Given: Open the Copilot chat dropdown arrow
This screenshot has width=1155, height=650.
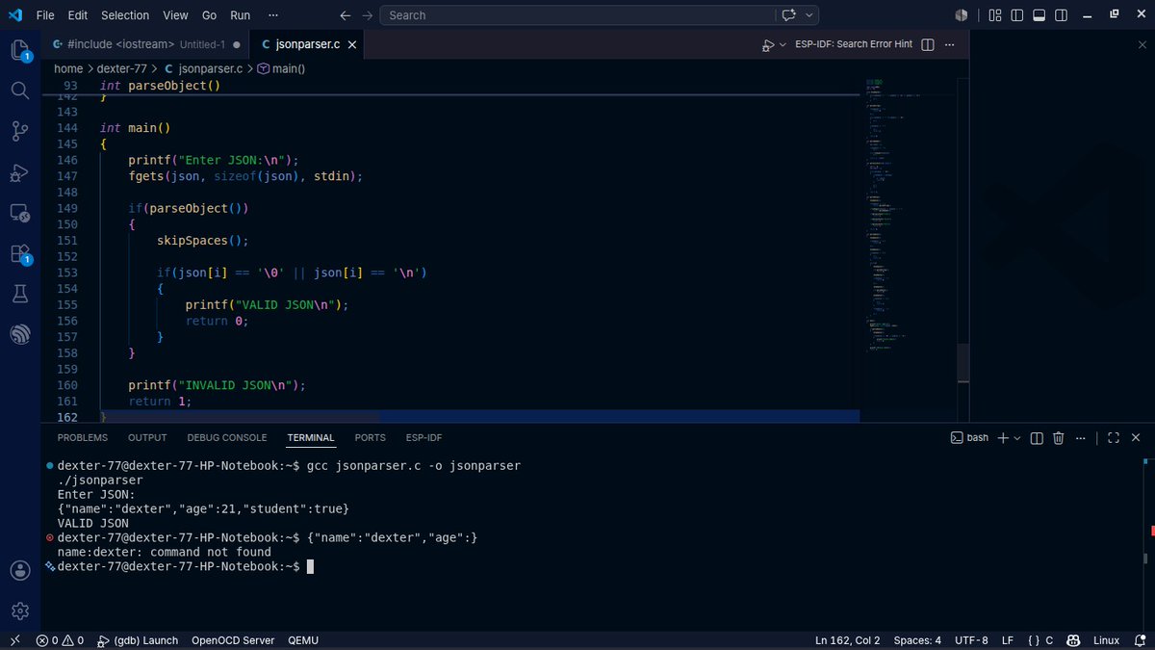Looking at the screenshot, I should pyautogui.click(x=810, y=15).
